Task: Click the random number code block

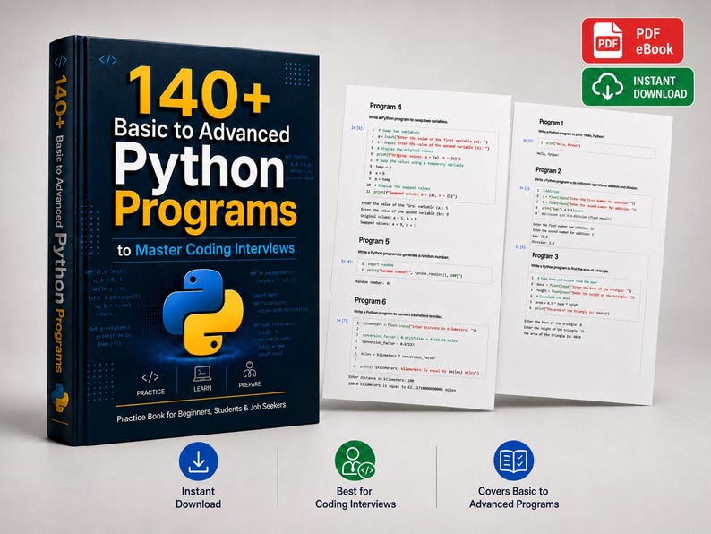Action: click(424, 271)
